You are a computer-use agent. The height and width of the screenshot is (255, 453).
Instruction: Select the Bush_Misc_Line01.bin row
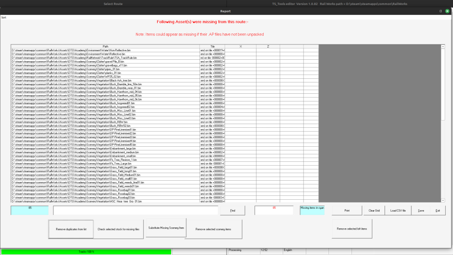coord(165,111)
